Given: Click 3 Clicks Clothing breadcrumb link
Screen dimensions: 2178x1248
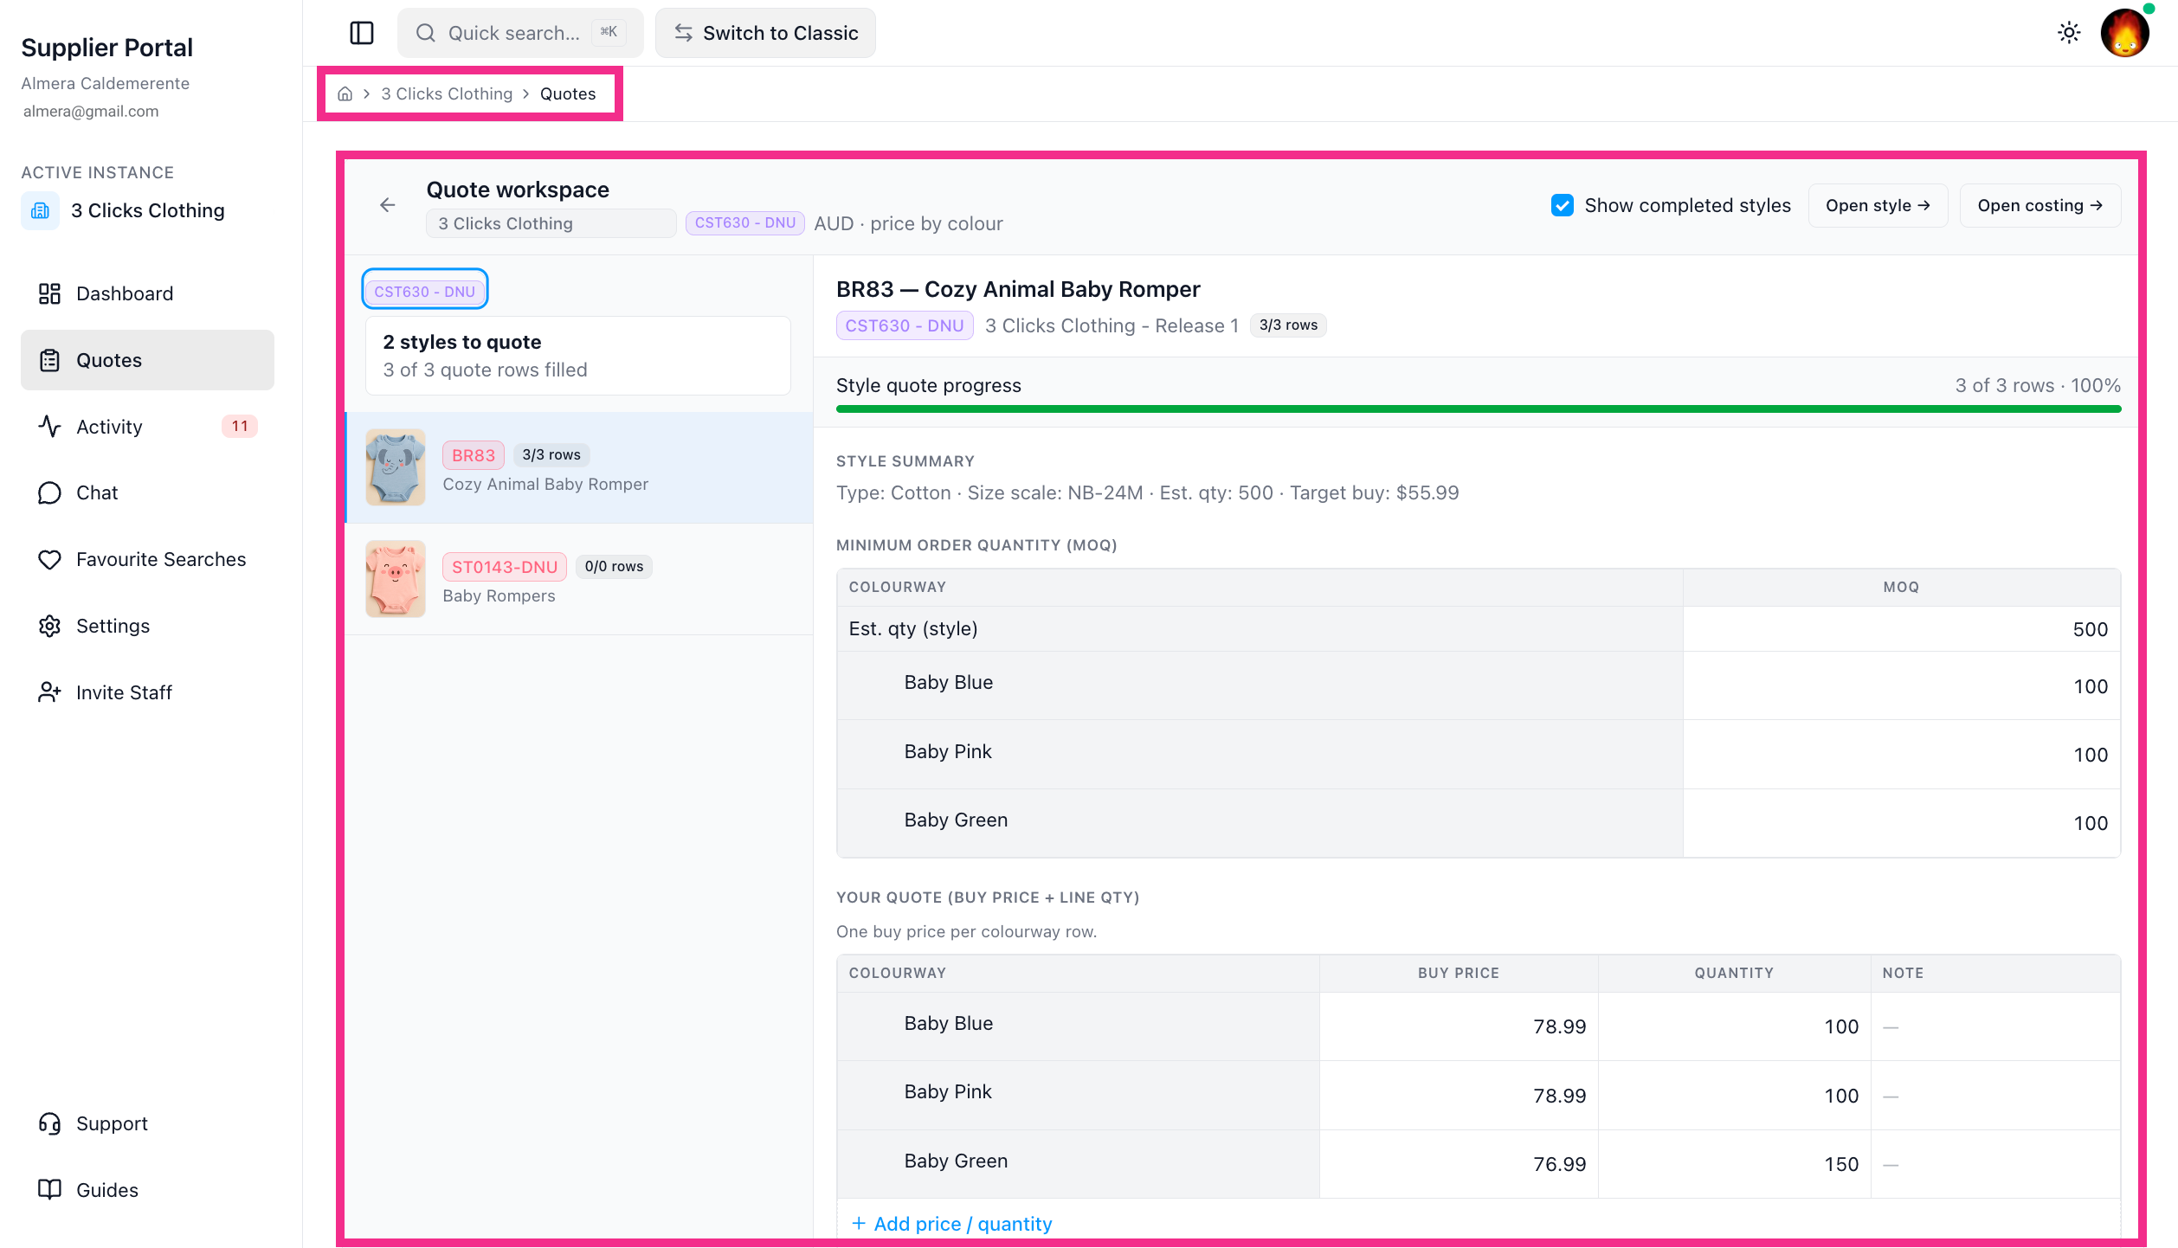Looking at the screenshot, I should click(x=447, y=93).
